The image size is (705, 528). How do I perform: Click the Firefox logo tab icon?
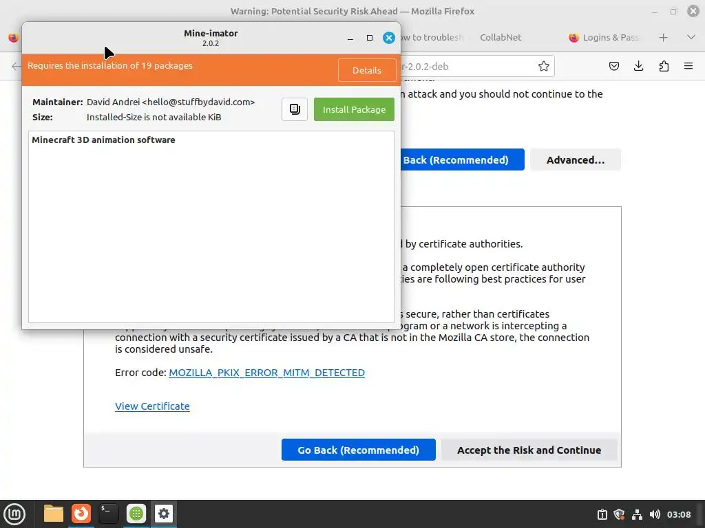(14, 38)
